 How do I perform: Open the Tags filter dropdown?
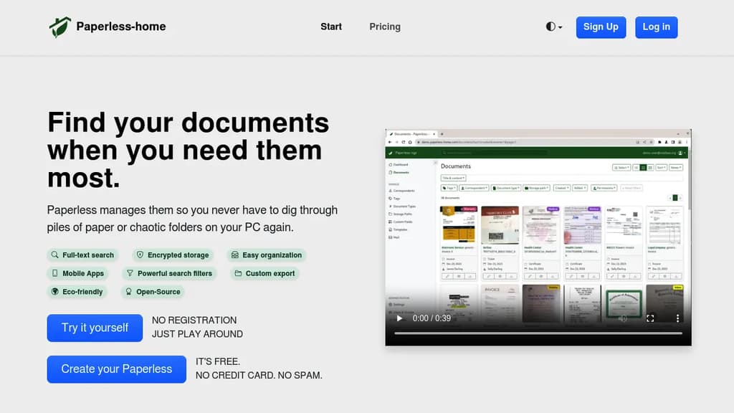tap(449, 187)
